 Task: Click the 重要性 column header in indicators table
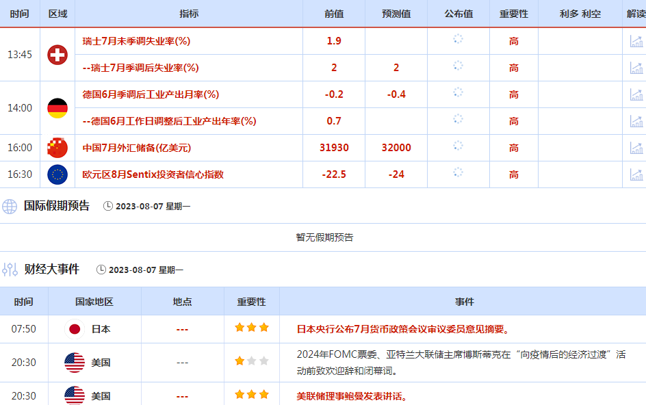click(513, 14)
